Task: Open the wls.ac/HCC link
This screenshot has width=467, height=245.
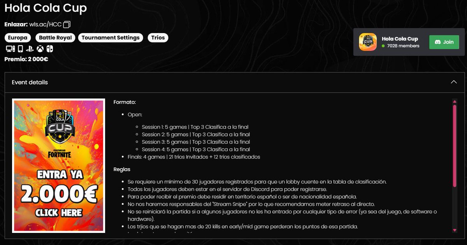Action: [x=45, y=25]
